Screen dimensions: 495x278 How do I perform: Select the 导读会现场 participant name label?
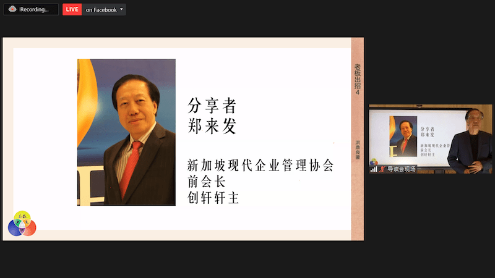tap(401, 169)
